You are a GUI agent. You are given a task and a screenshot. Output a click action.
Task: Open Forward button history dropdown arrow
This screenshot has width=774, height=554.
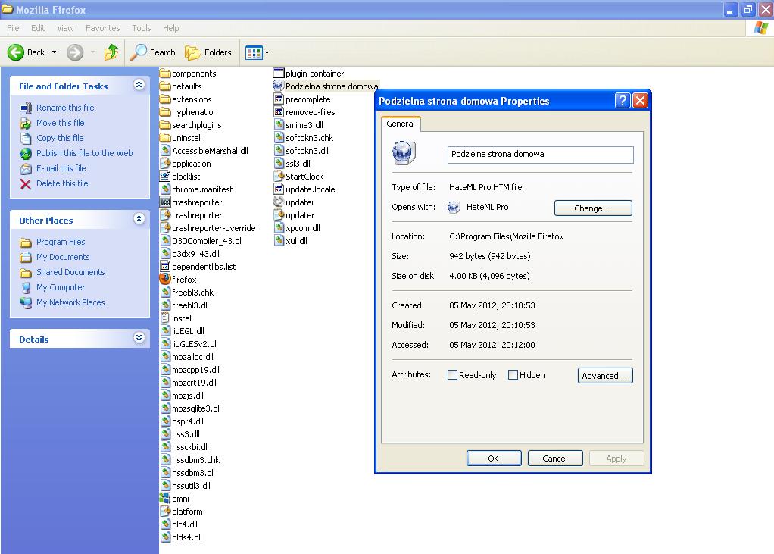[93, 52]
